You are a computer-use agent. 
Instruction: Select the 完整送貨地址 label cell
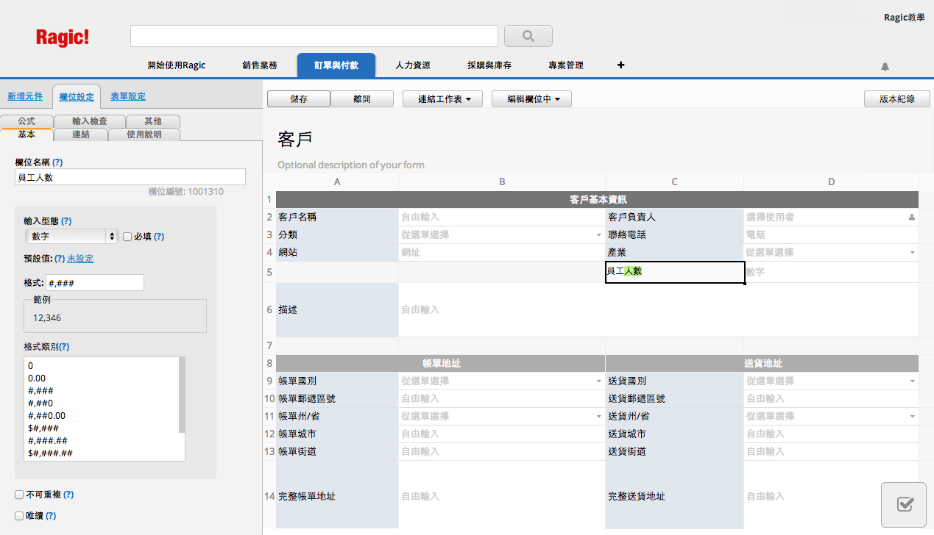pyautogui.click(x=674, y=497)
